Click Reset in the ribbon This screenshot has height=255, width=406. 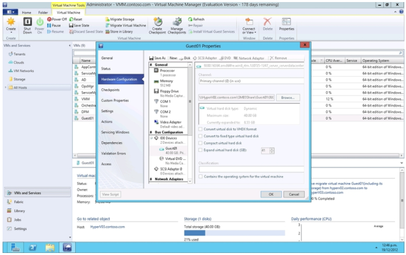(76, 19)
